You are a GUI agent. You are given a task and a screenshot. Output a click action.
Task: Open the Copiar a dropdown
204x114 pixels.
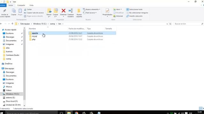tap(55, 16)
